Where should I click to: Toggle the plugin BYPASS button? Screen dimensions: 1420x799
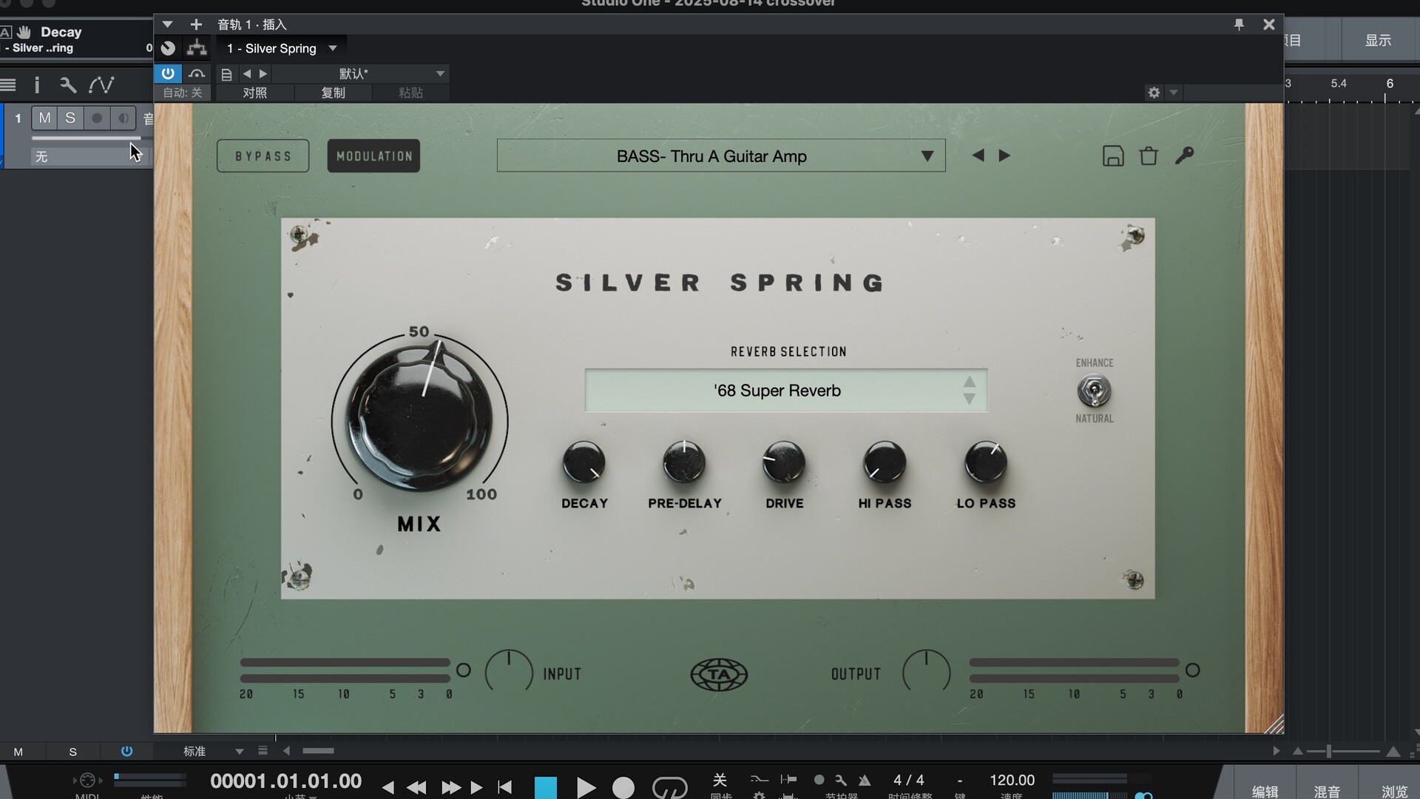pyautogui.click(x=263, y=156)
